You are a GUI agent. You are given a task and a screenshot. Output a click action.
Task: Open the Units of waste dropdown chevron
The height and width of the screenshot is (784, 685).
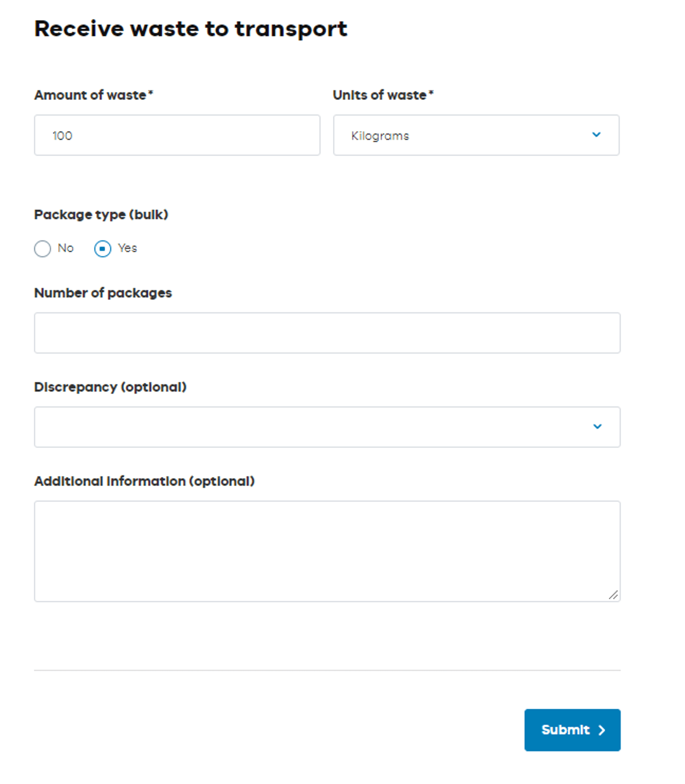tap(597, 135)
